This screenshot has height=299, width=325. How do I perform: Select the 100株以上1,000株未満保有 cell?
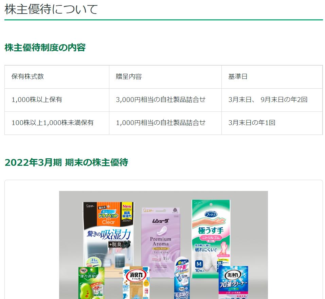pyautogui.click(x=53, y=123)
